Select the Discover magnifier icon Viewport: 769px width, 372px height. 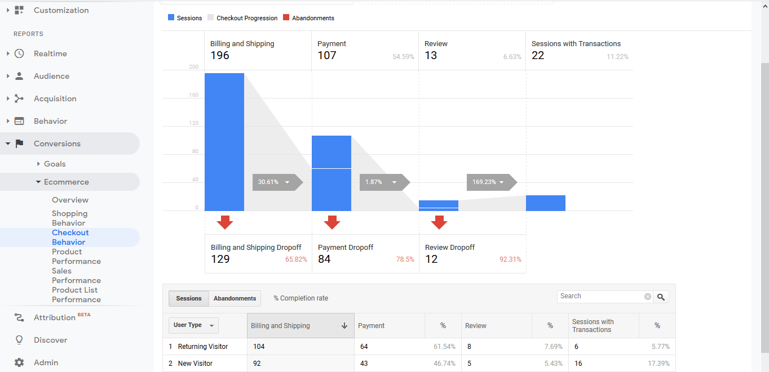point(19,340)
